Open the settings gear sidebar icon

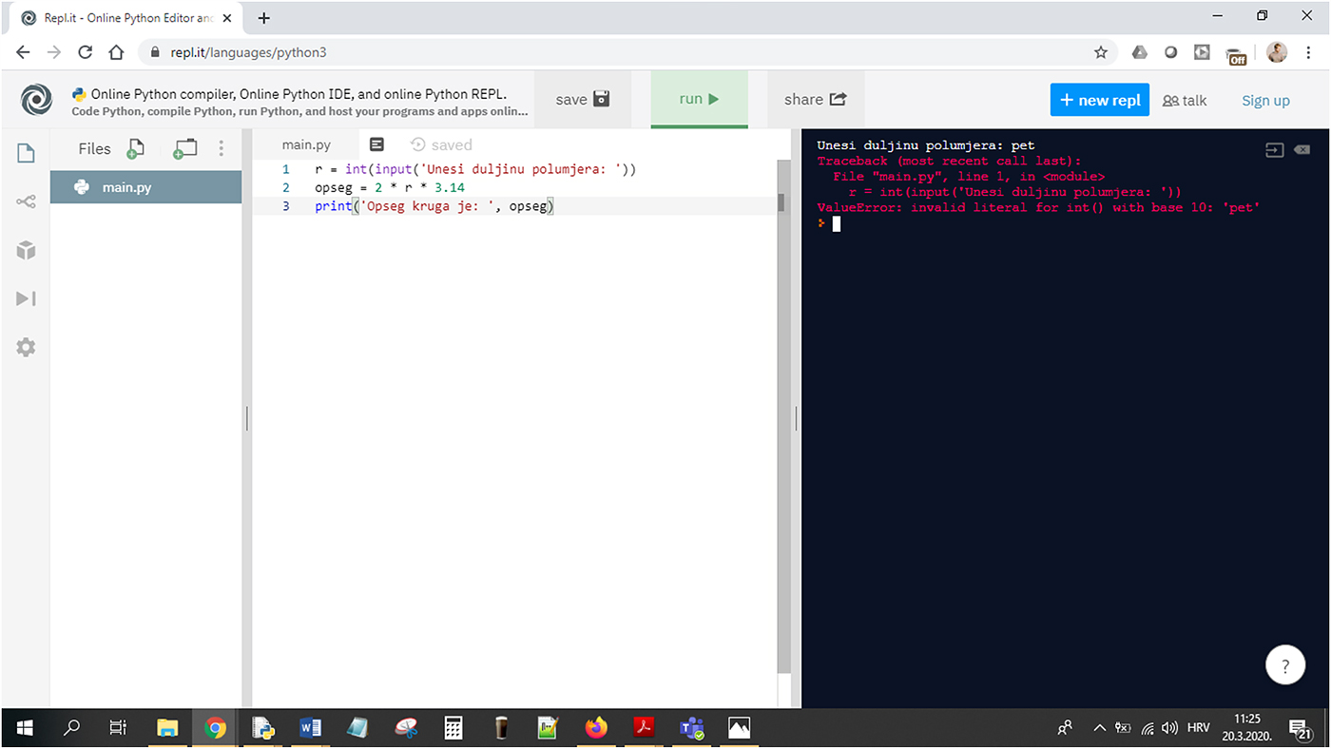(x=26, y=347)
